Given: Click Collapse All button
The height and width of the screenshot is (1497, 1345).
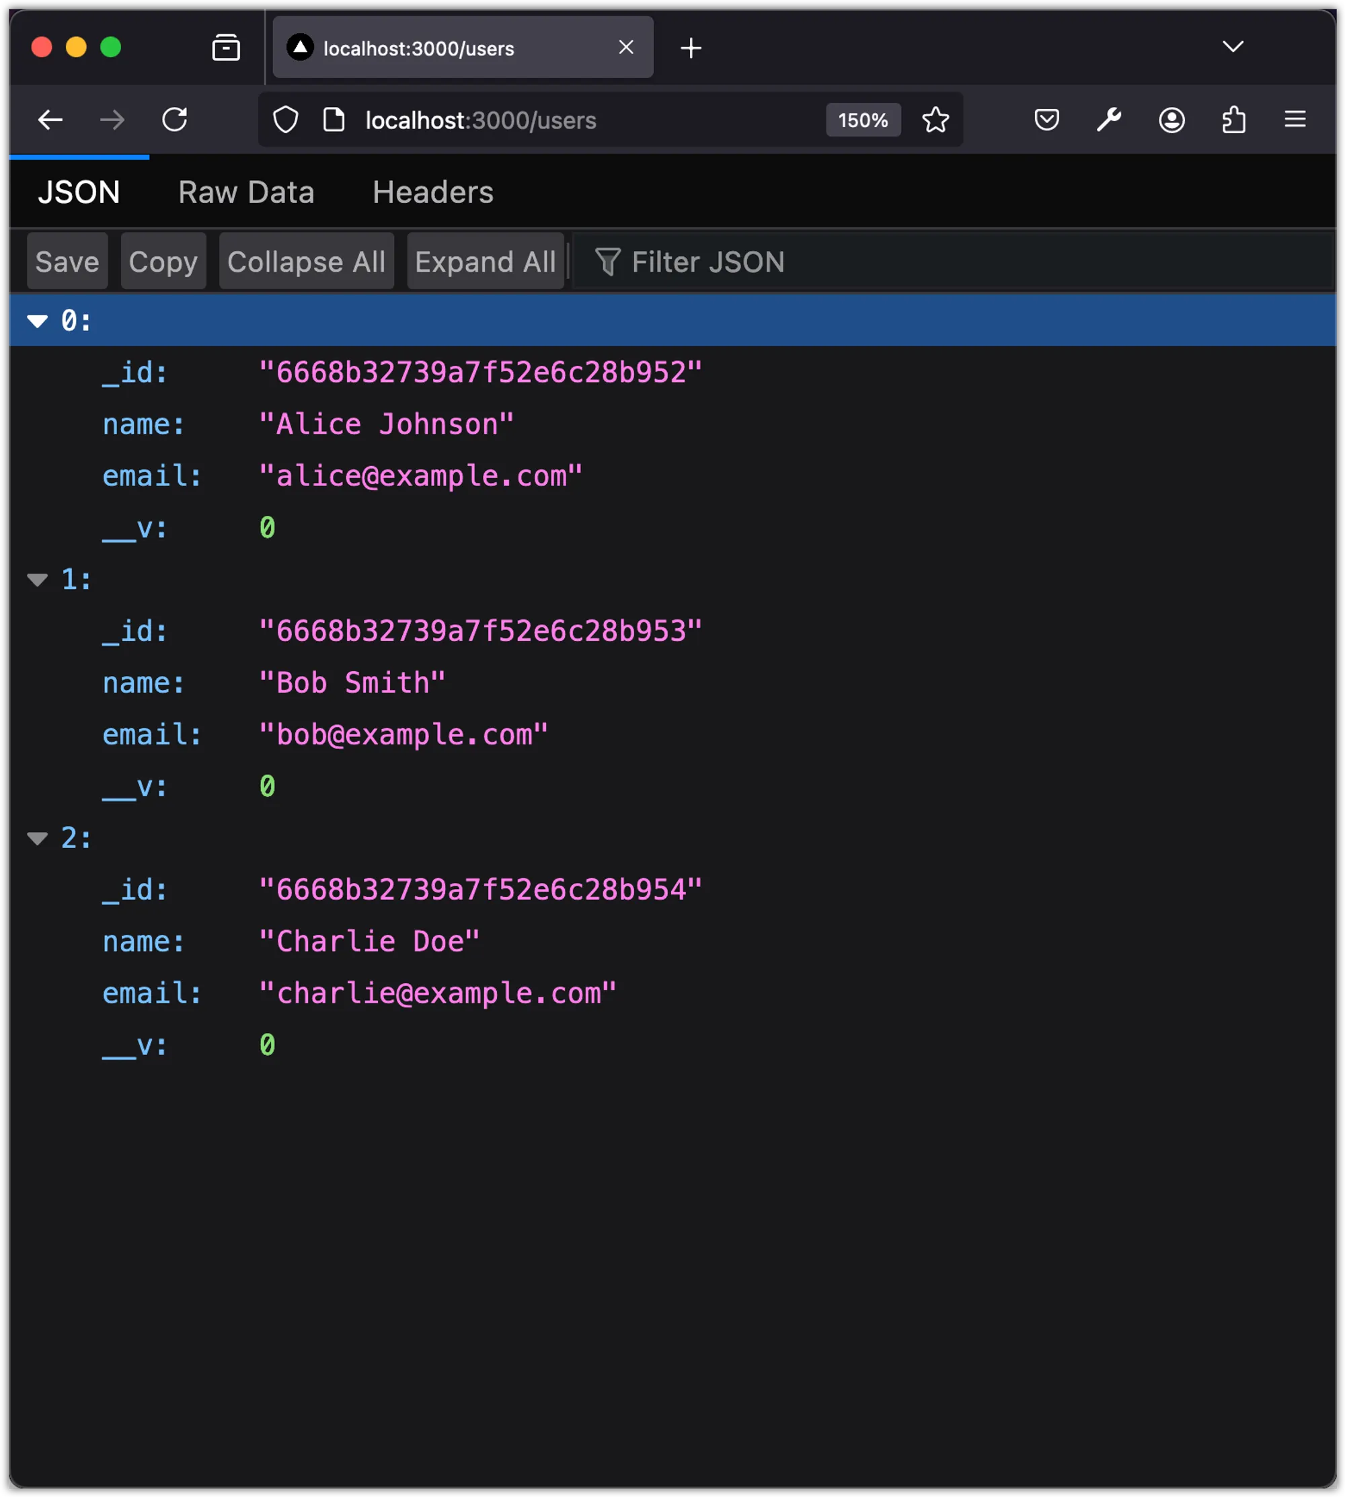Looking at the screenshot, I should (x=306, y=262).
